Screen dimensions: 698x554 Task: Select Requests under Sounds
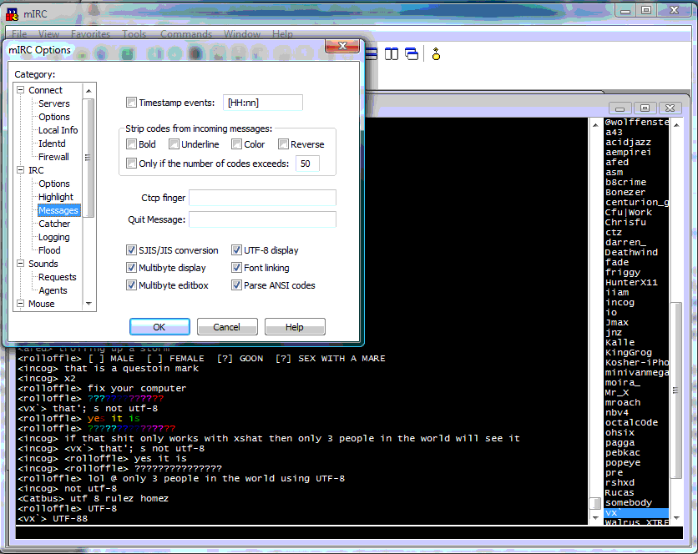tap(58, 277)
